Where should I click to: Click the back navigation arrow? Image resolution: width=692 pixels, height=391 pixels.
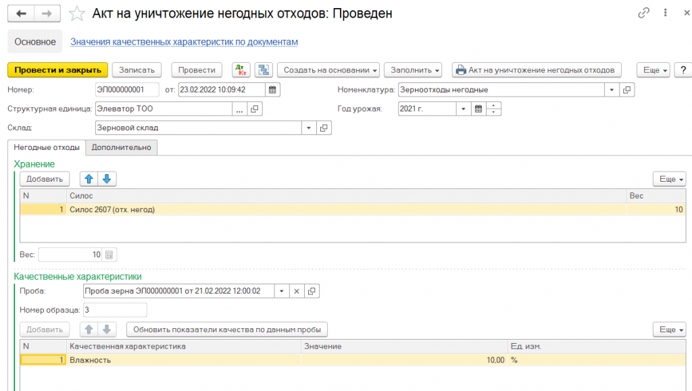(22, 14)
